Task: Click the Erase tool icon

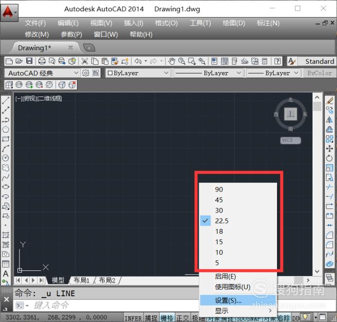Action: tap(330, 100)
